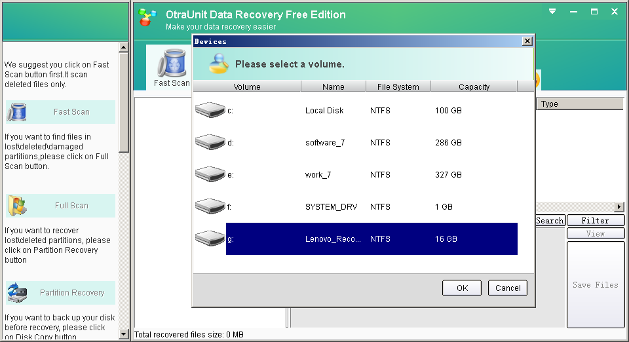Sort by the Name column header
The width and height of the screenshot is (629, 342).
334,86
